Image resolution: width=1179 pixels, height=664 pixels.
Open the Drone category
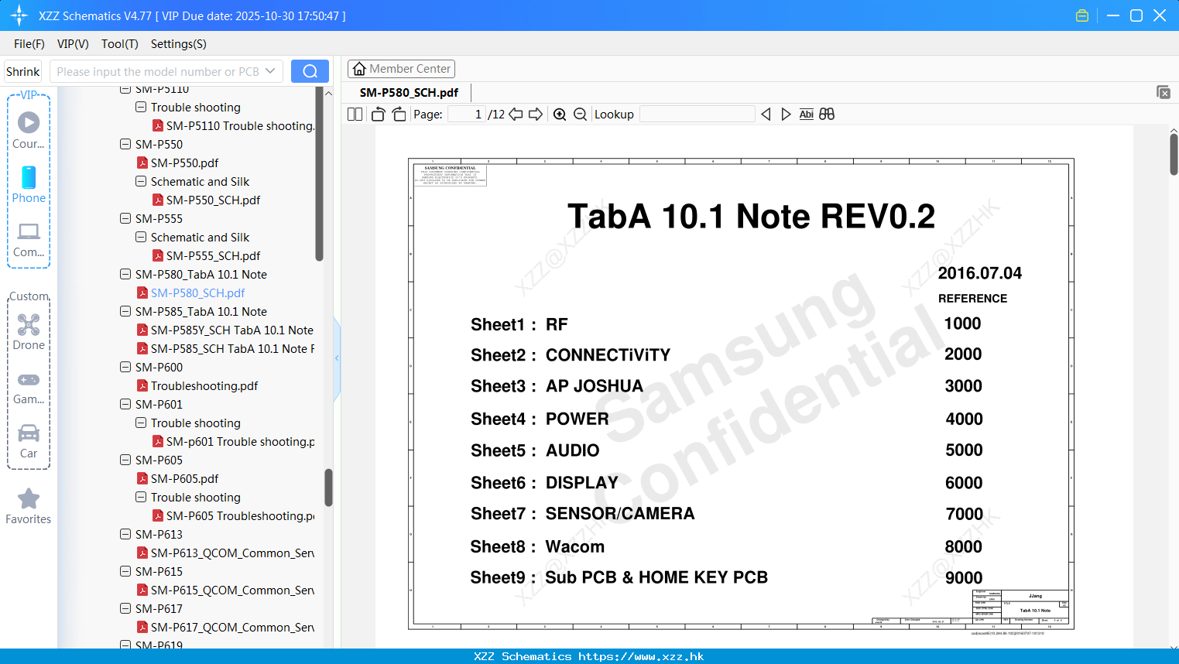tap(29, 332)
